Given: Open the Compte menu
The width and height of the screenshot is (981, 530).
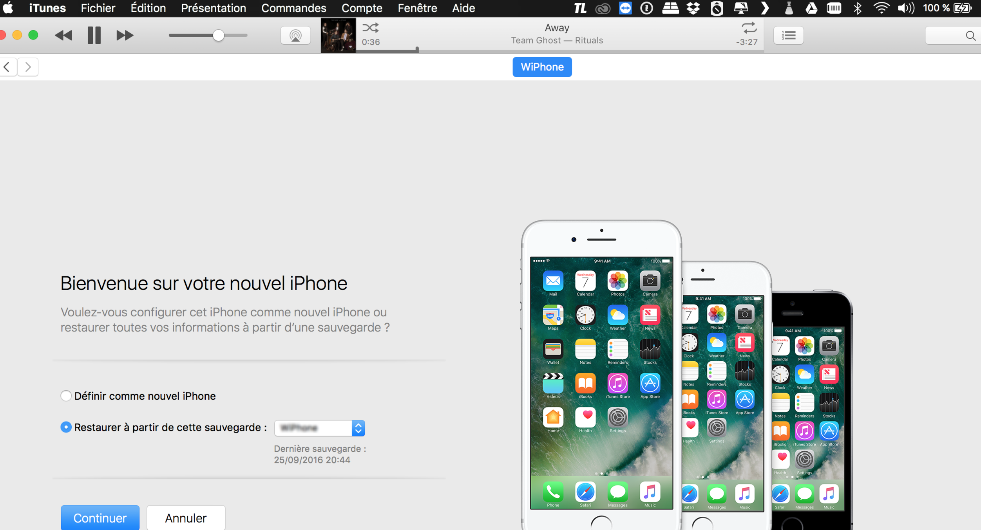Looking at the screenshot, I should click(x=362, y=8).
